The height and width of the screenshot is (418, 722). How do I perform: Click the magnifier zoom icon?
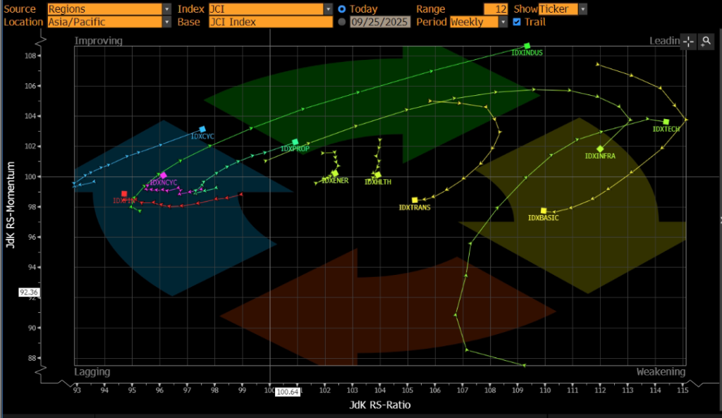(706, 42)
